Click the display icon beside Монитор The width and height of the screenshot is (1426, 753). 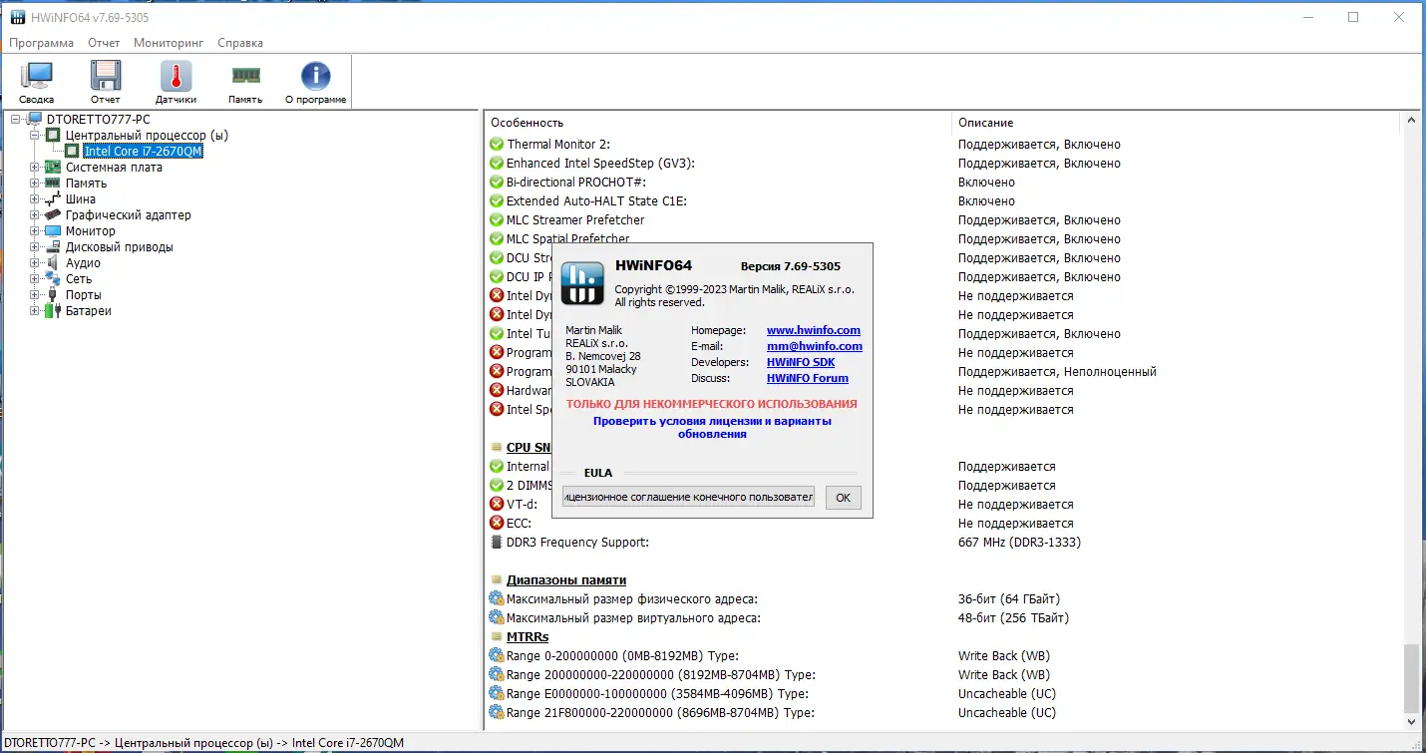[x=54, y=231]
